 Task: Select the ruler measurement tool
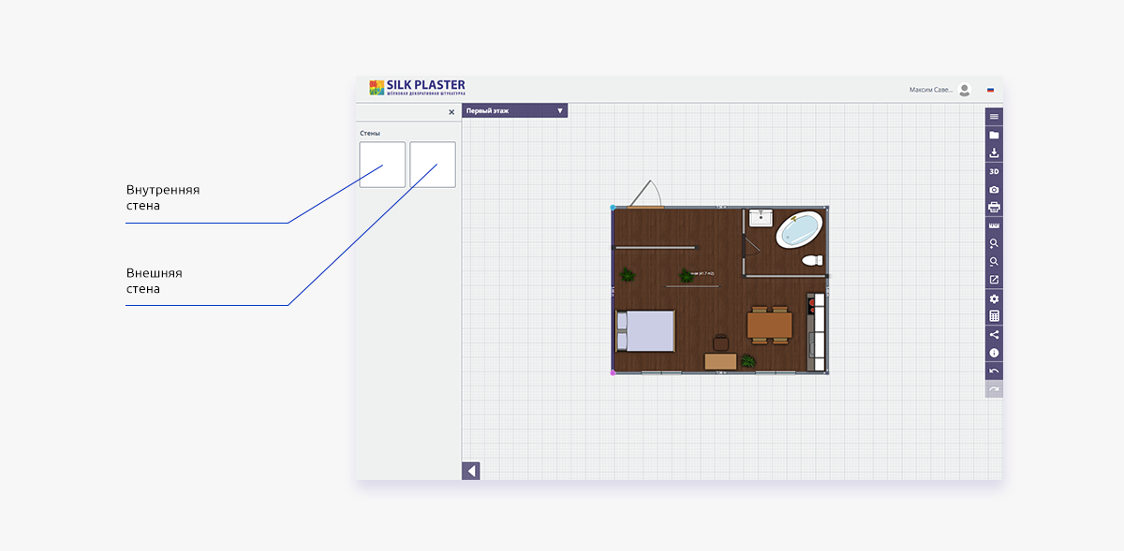[994, 225]
